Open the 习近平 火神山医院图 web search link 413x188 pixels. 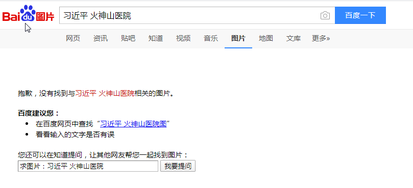coord(133,124)
